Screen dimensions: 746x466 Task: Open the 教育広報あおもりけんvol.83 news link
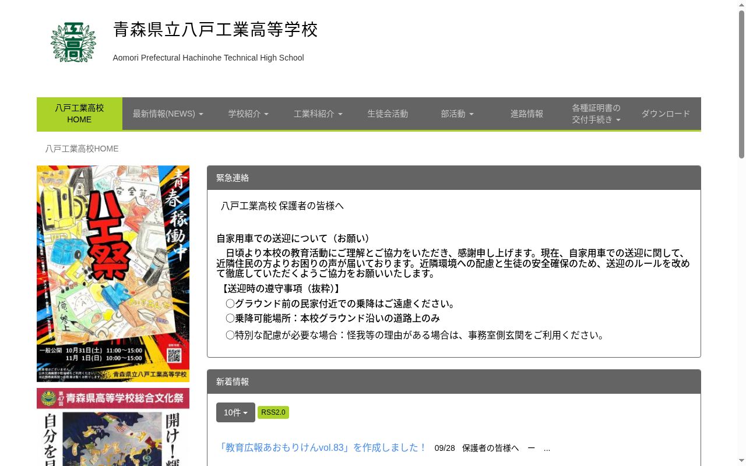click(x=322, y=447)
